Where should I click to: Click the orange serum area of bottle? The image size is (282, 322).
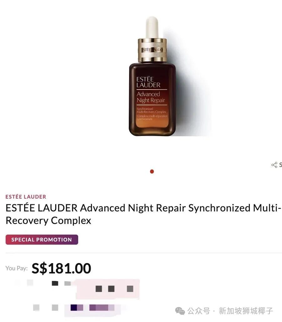pos(152,122)
